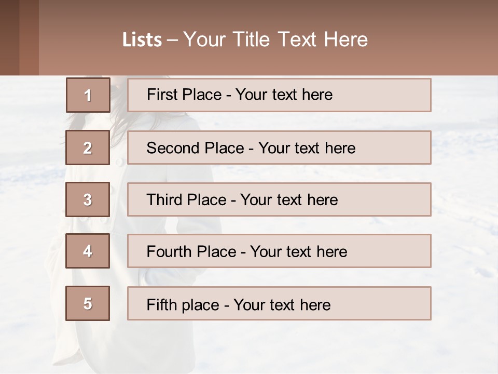Click the "Fifth place - Your text here" box
This screenshot has width=498, height=374.
[279, 304]
